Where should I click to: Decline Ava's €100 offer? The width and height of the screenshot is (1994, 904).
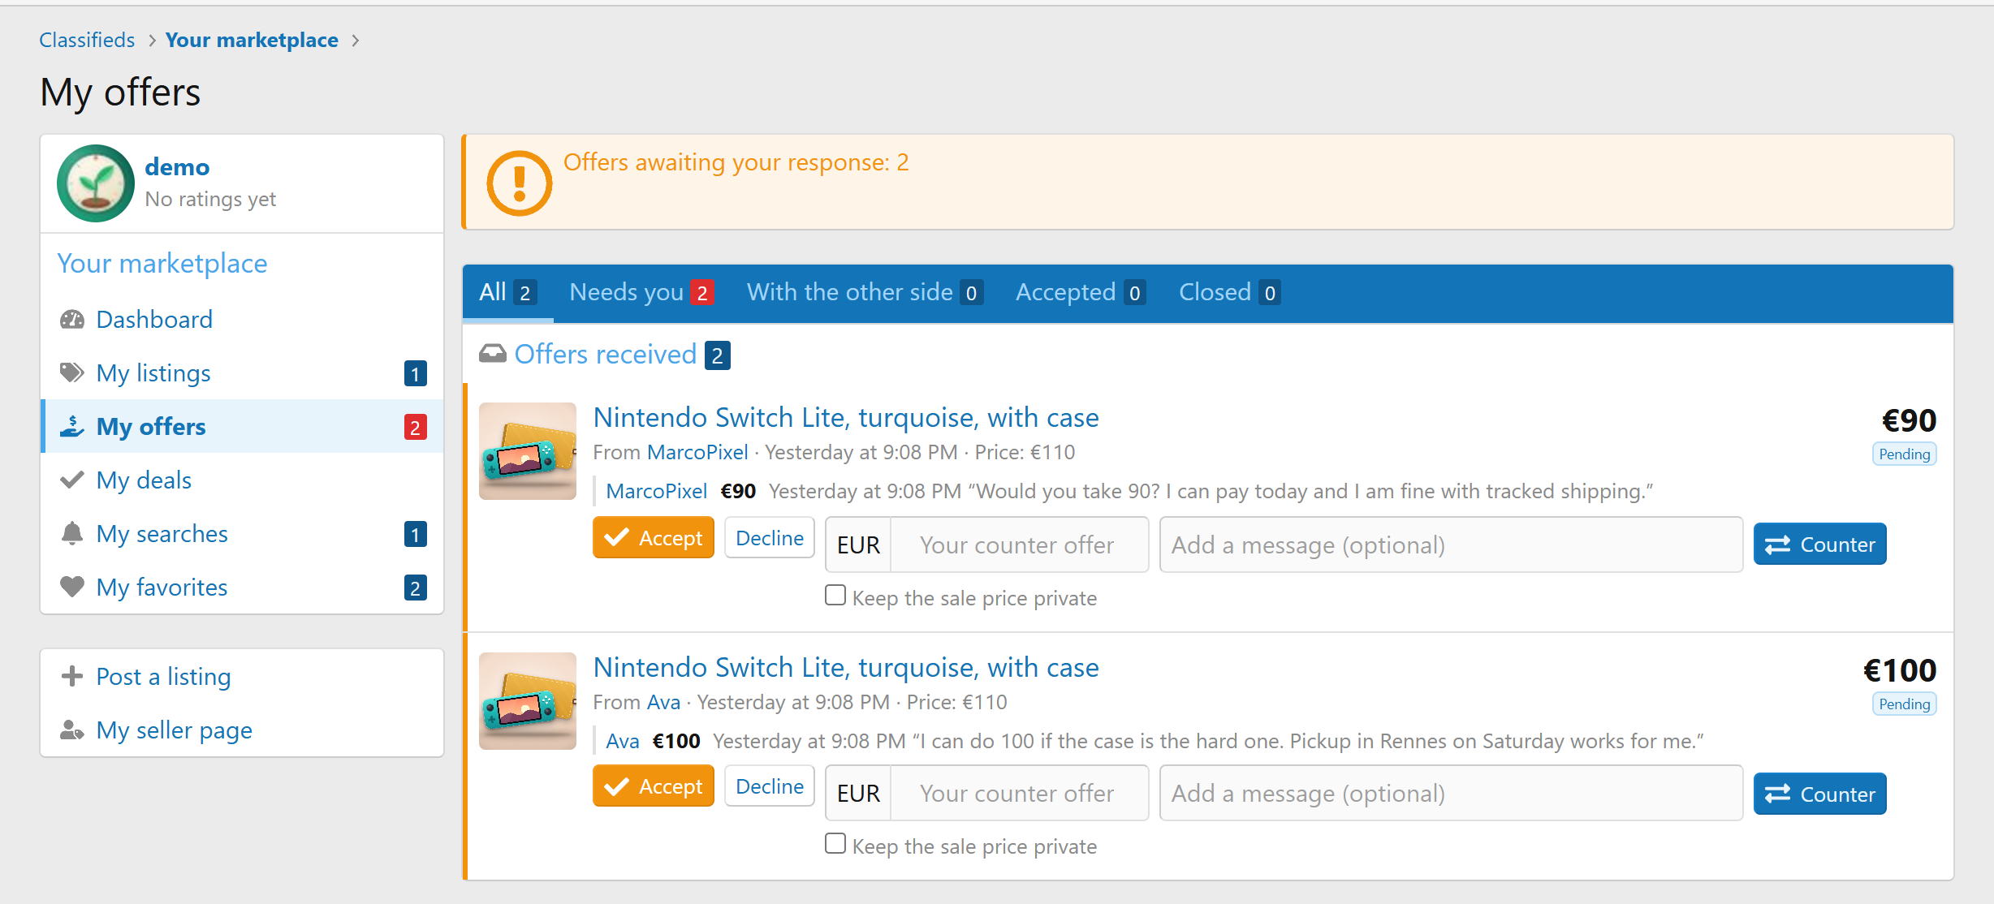770,786
